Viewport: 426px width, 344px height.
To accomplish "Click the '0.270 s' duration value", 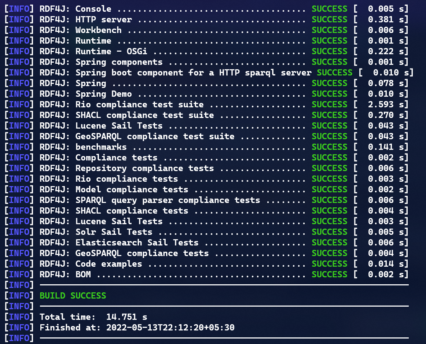I will 386,115.
